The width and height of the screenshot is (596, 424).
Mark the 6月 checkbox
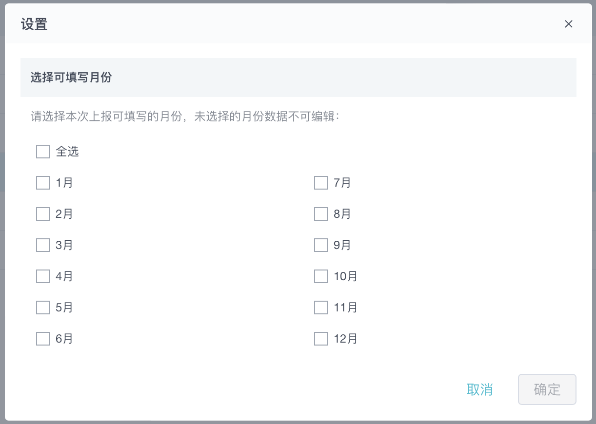(x=43, y=339)
